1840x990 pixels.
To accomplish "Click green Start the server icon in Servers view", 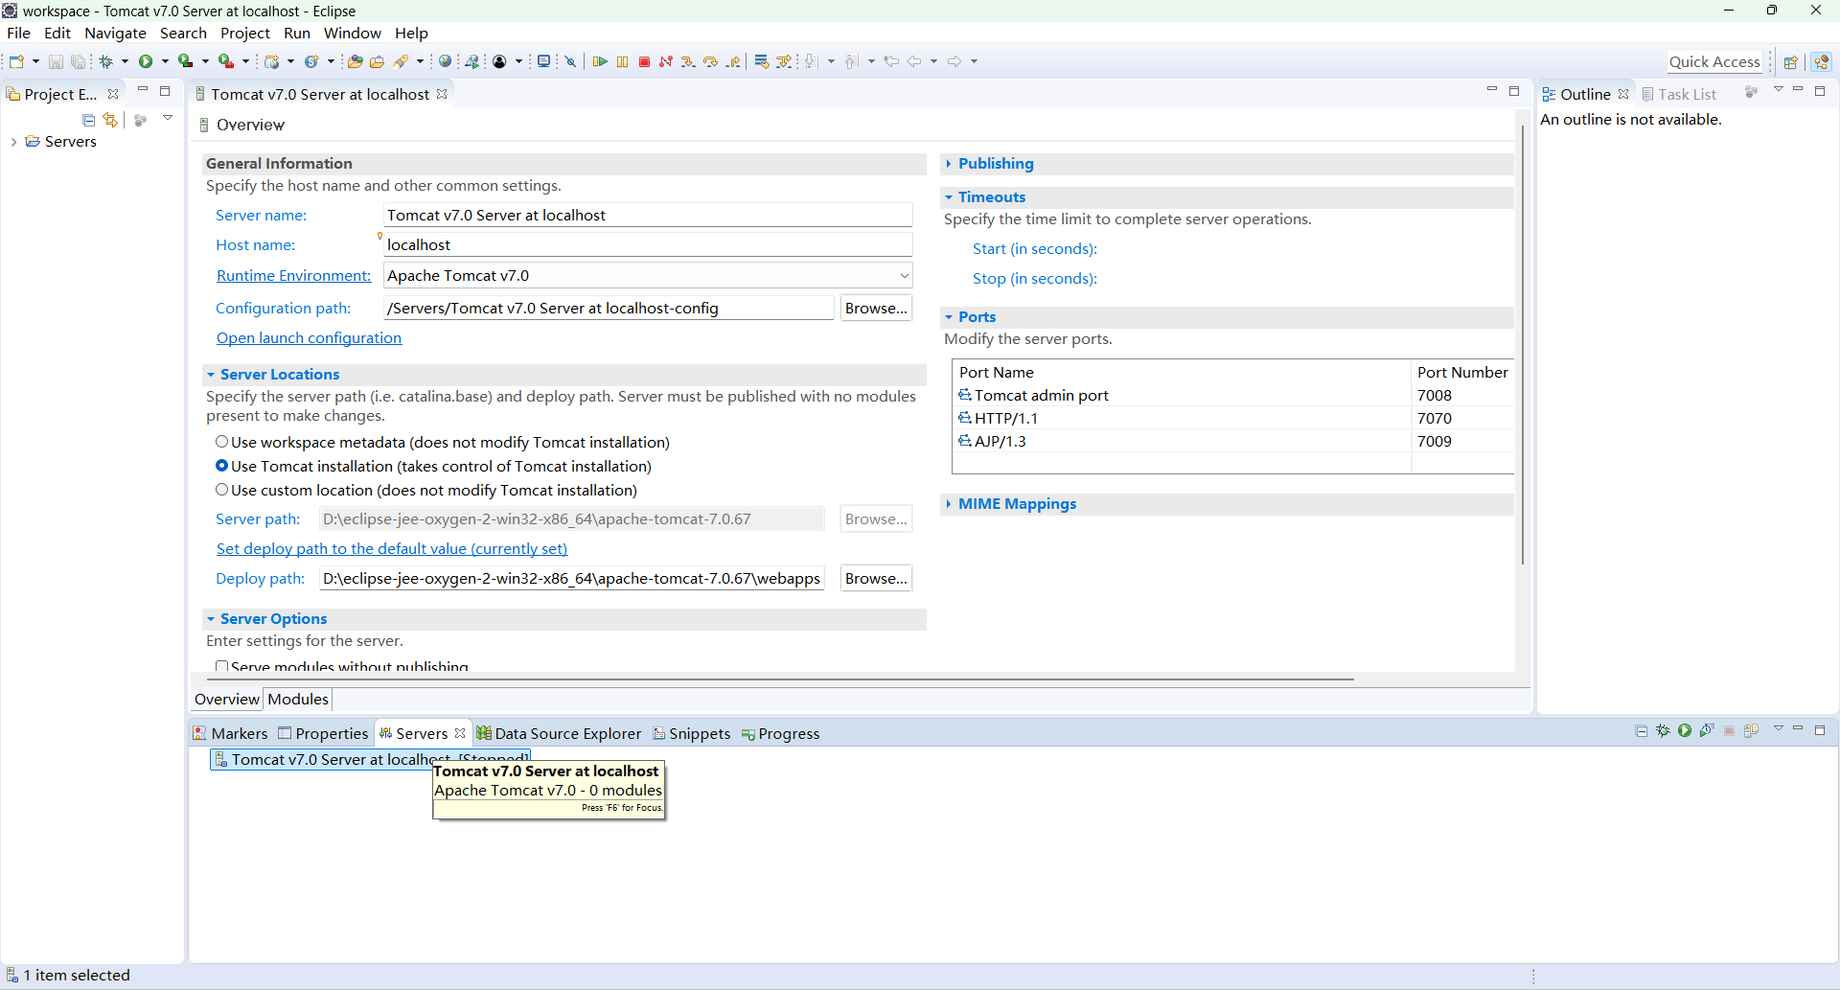I will click(x=1685, y=730).
